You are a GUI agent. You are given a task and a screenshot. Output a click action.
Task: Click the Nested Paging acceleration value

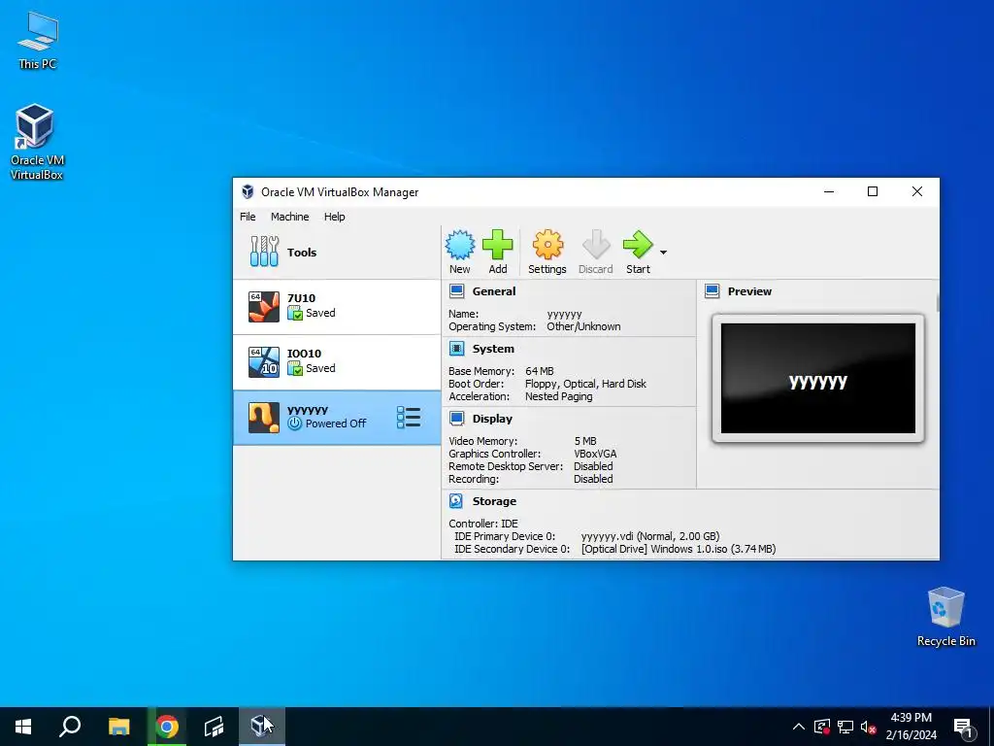click(559, 396)
